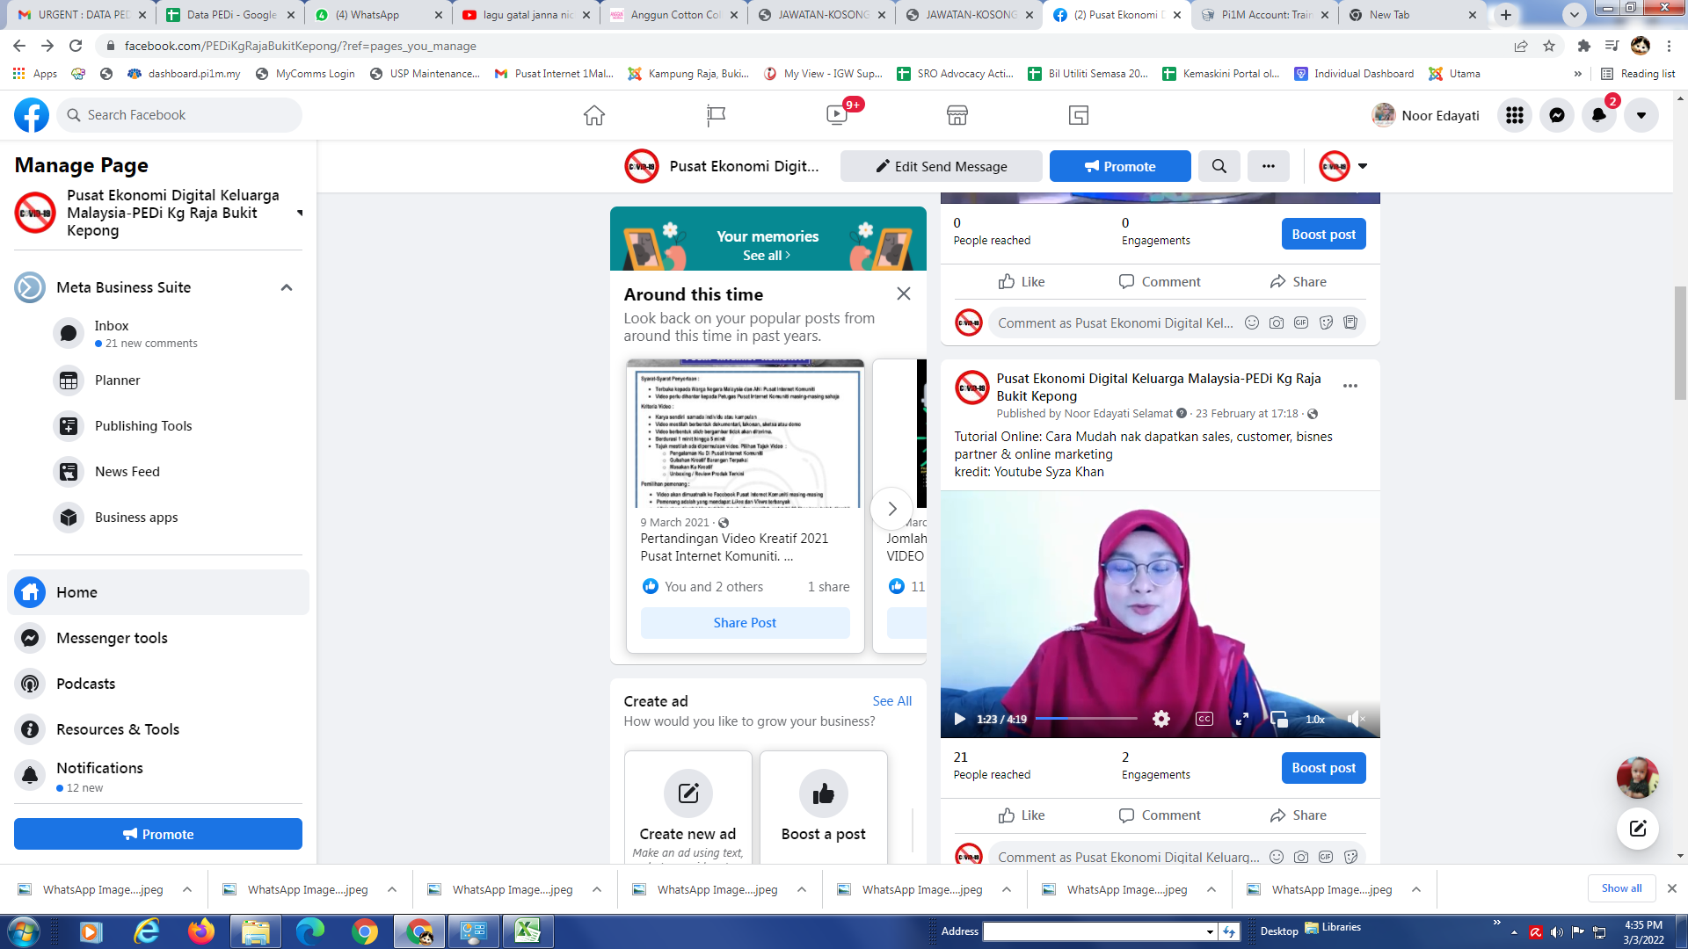The image size is (1688, 949).
Task: Open the notifications bell in header
Action: 1598,115
